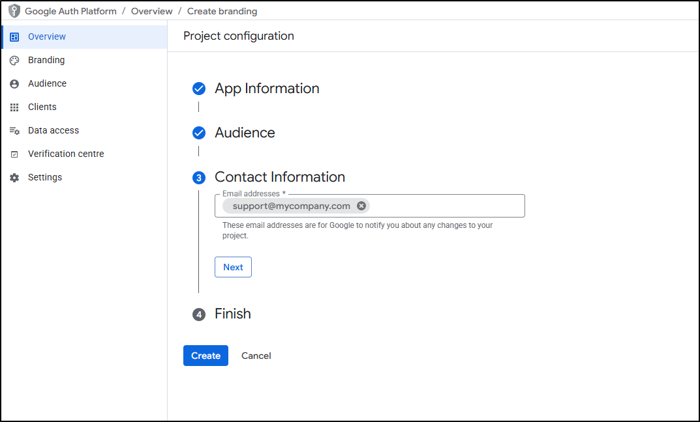Expand the Finish step
Screen dimensions: 700x422
(x=232, y=314)
